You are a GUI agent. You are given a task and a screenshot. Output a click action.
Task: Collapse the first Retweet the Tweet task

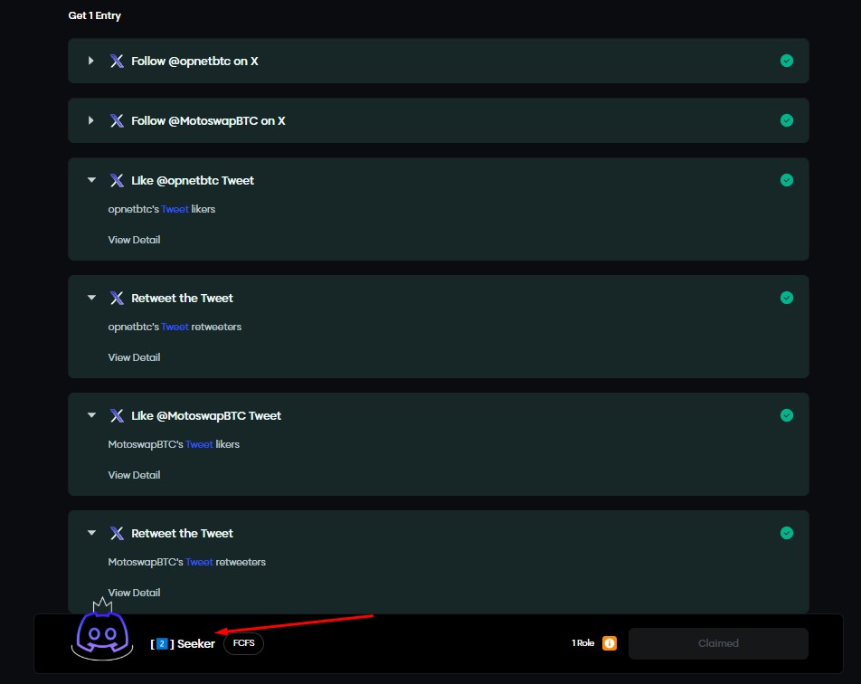91,298
